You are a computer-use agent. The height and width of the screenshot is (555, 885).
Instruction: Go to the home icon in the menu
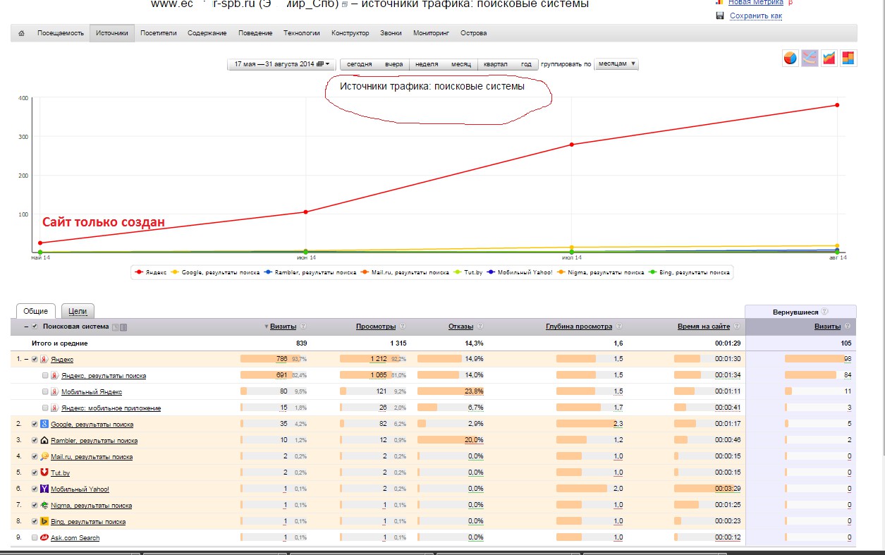coord(21,33)
